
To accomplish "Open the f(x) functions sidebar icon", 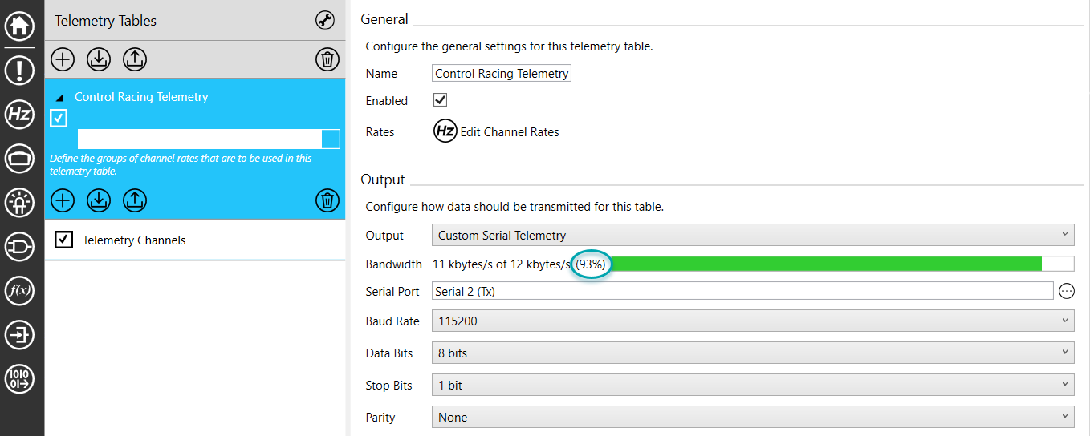I will coord(19,291).
